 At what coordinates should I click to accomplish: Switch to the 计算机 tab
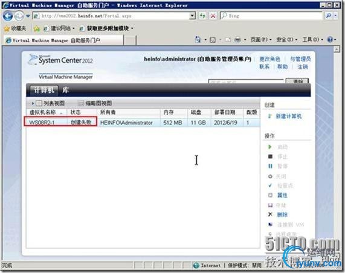(44, 90)
